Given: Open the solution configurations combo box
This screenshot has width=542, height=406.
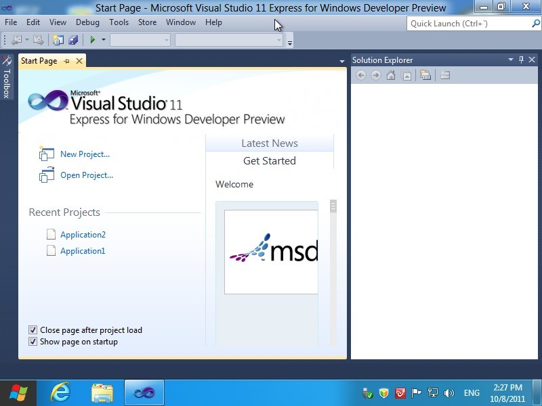Looking at the screenshot, I should [140, 40].
